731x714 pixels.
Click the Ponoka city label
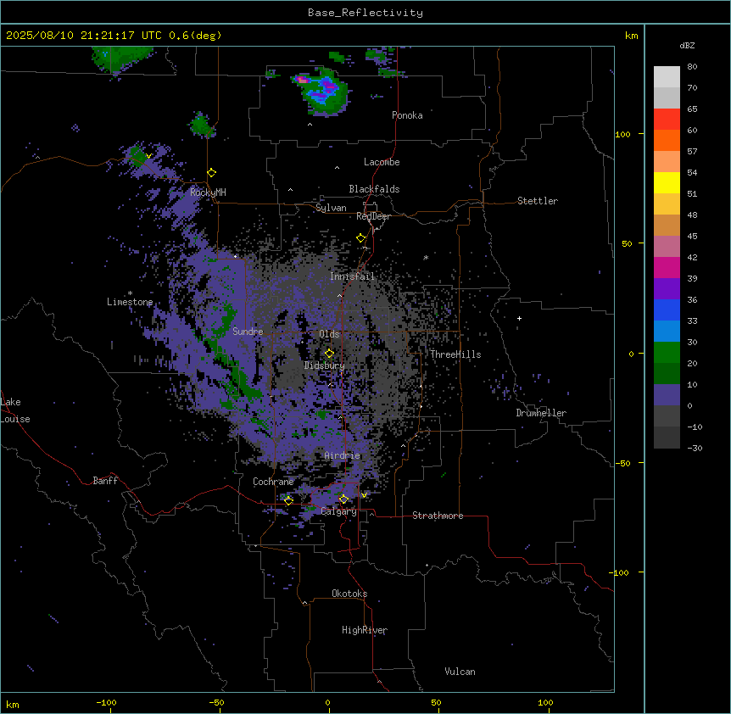pyautogui.click(x=407, y=115)
